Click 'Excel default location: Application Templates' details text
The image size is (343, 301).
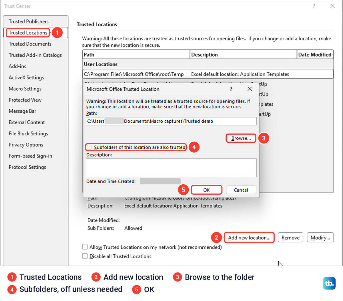[x=173, y=206]
